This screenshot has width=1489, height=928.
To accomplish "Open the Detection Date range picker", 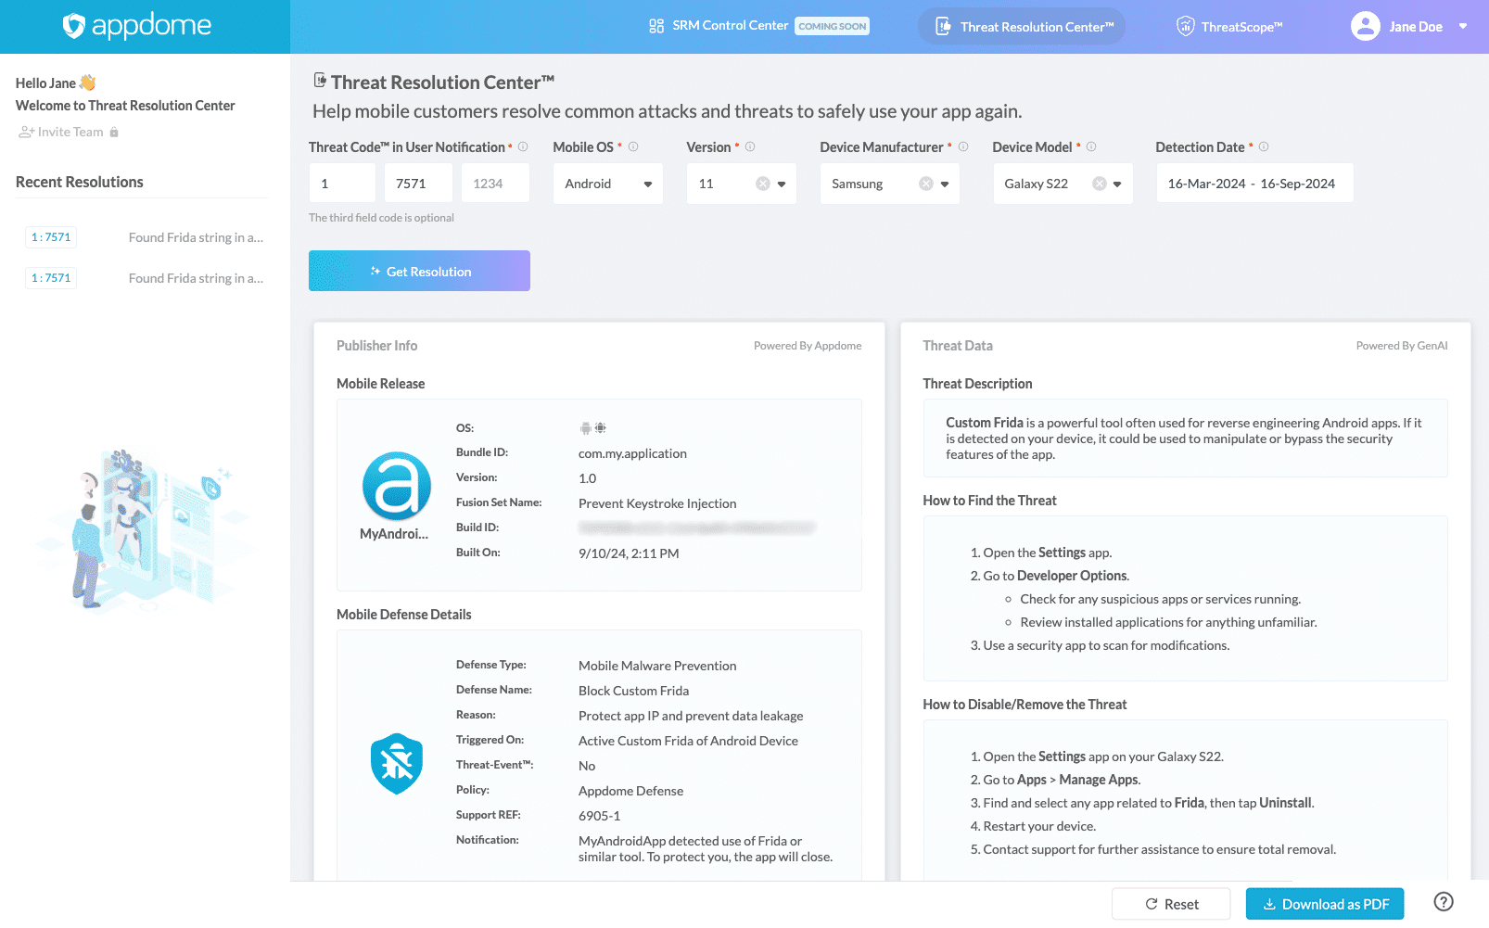I will coord(1254,183).
